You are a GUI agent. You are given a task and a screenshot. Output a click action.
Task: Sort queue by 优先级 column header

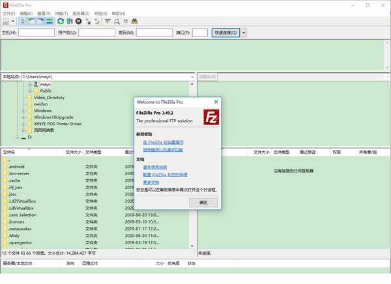click(x=174, y=263)
